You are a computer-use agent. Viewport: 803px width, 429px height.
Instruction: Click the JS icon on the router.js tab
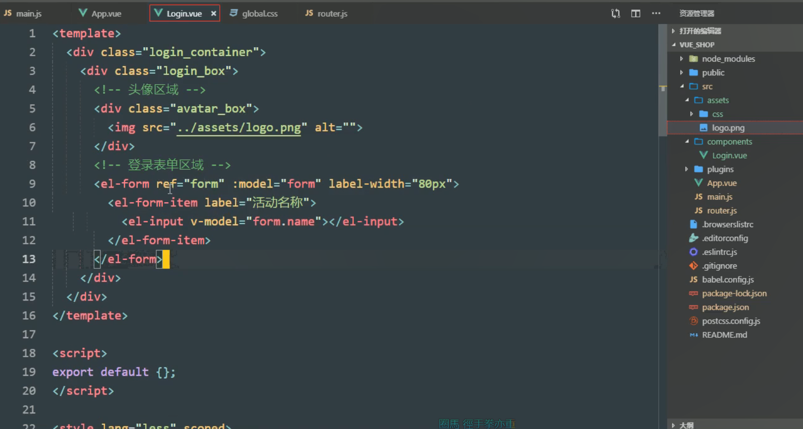pyautogui.click(x=309, y=13)
